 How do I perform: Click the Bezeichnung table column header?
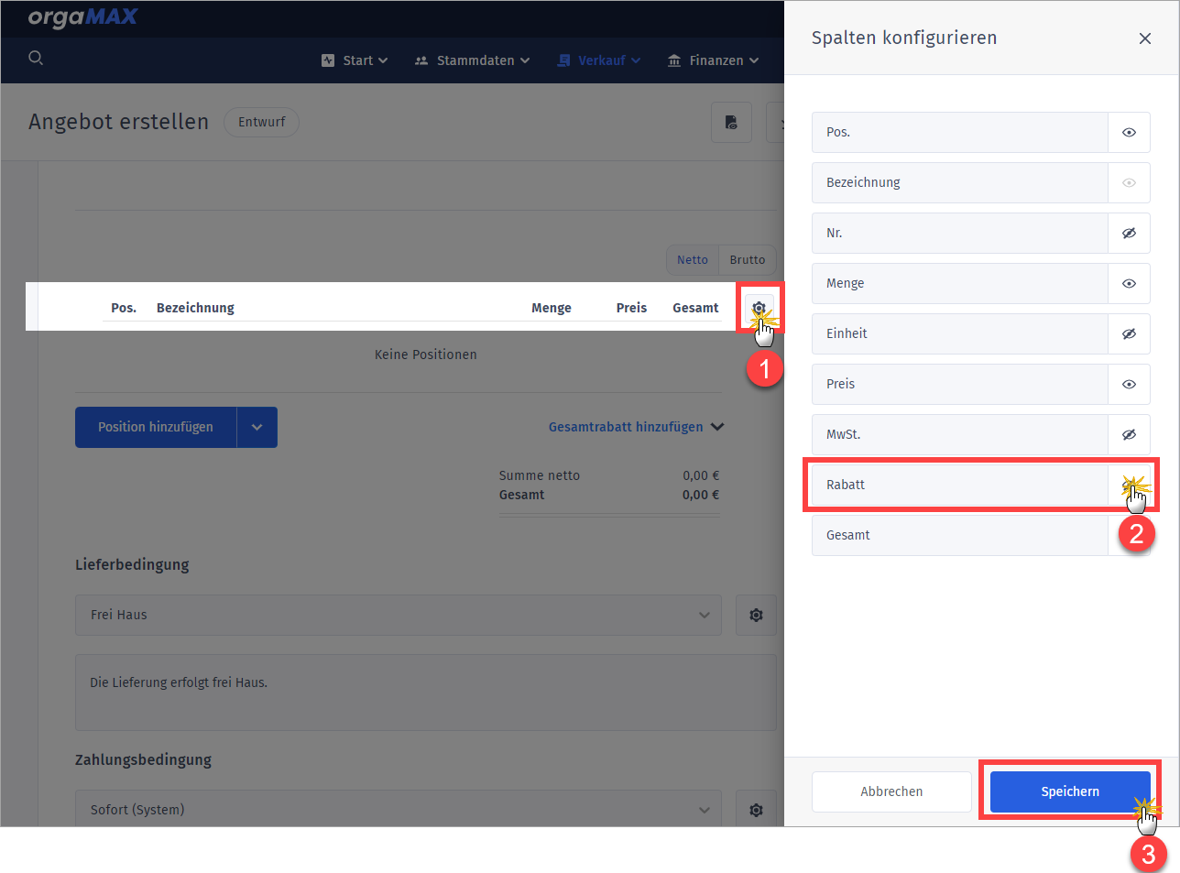click(195, 308)
